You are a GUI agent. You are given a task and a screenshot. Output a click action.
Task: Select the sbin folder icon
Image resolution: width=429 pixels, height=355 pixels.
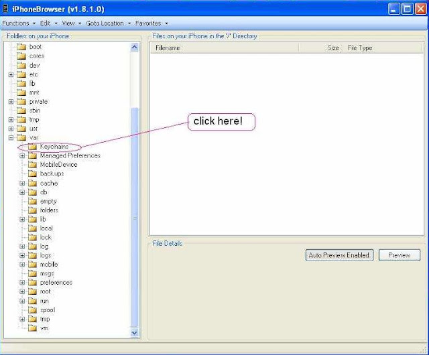click(21, 111)
